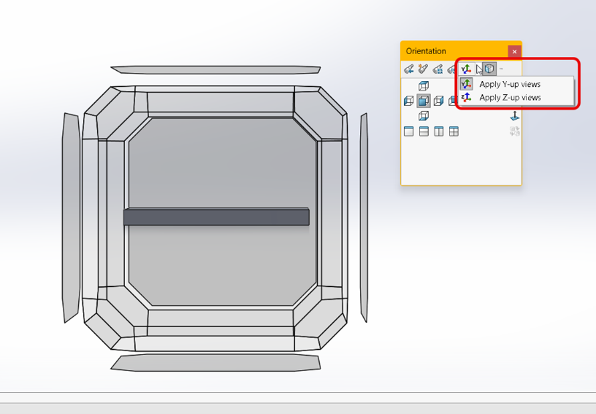Pick the View Selector top flat panel
Viewport: 596px width, 414px height.
click(x=215, y=70)
